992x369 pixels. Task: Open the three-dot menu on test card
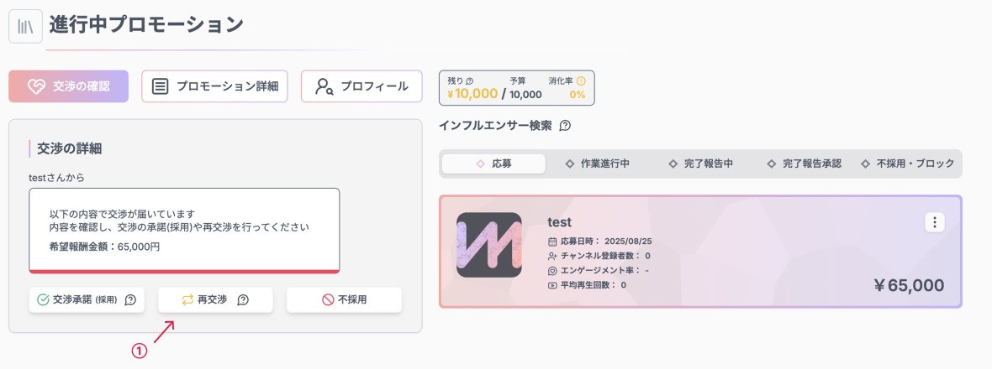tap(935, 222)
